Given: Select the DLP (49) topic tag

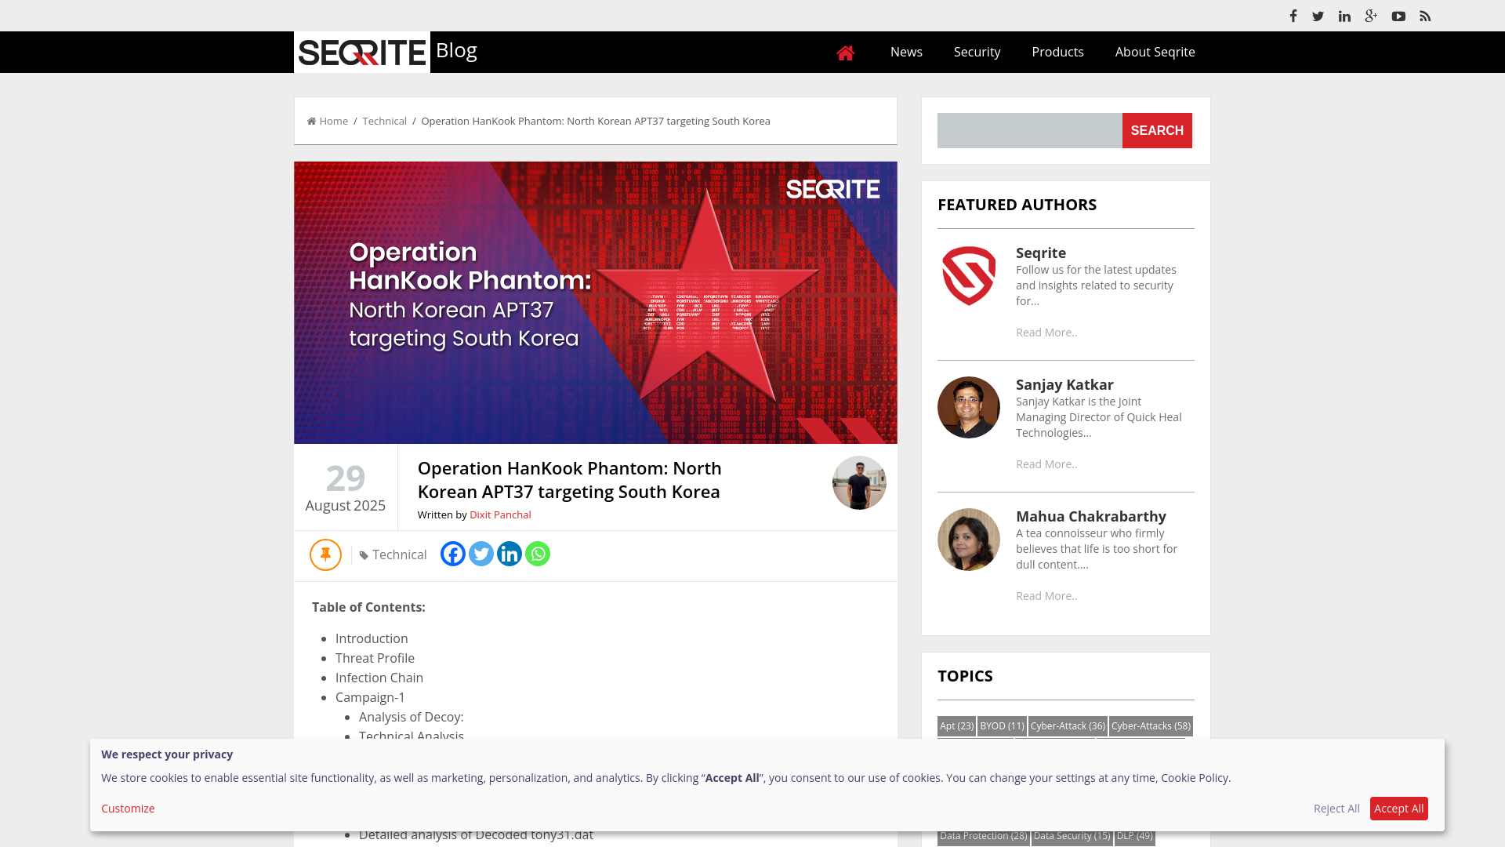Looking at the screenshot, I should tap(1134, 836).
